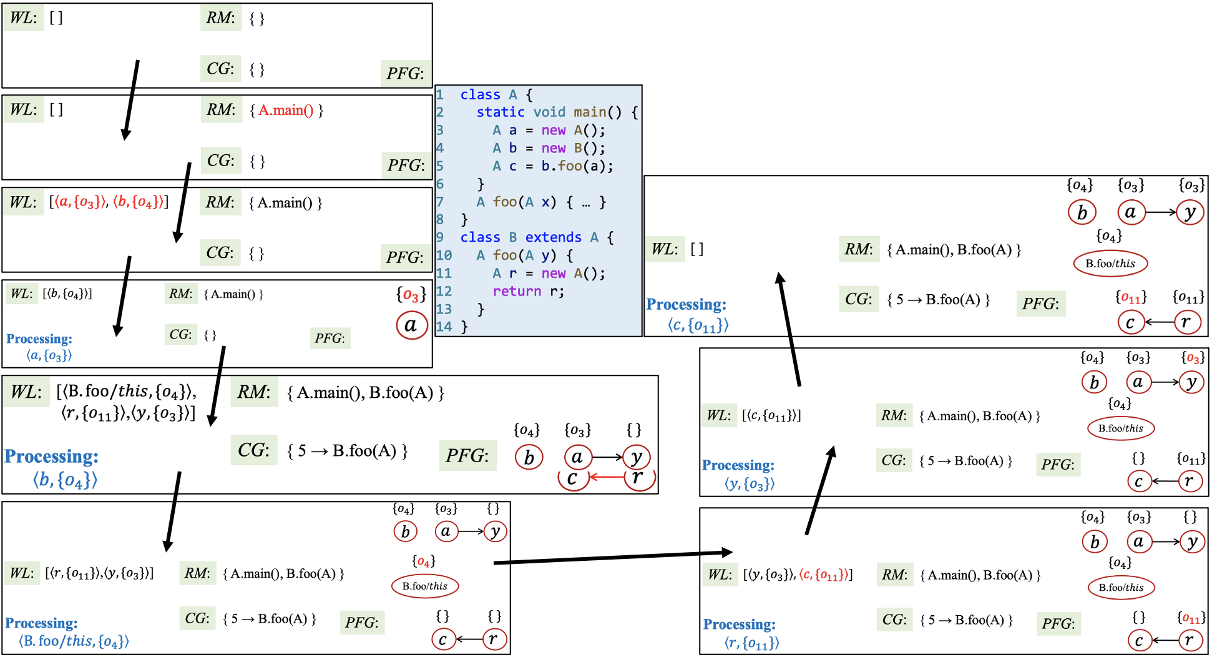
Task: Click the 'Processing: ⟨b,{o4}⟩' label
Action: [52, 467]
